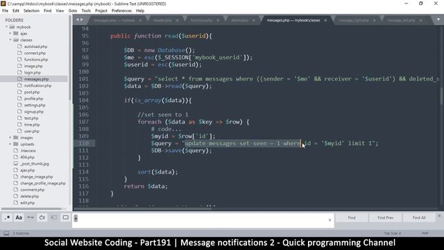Open the Tools menu

[86, 11]
